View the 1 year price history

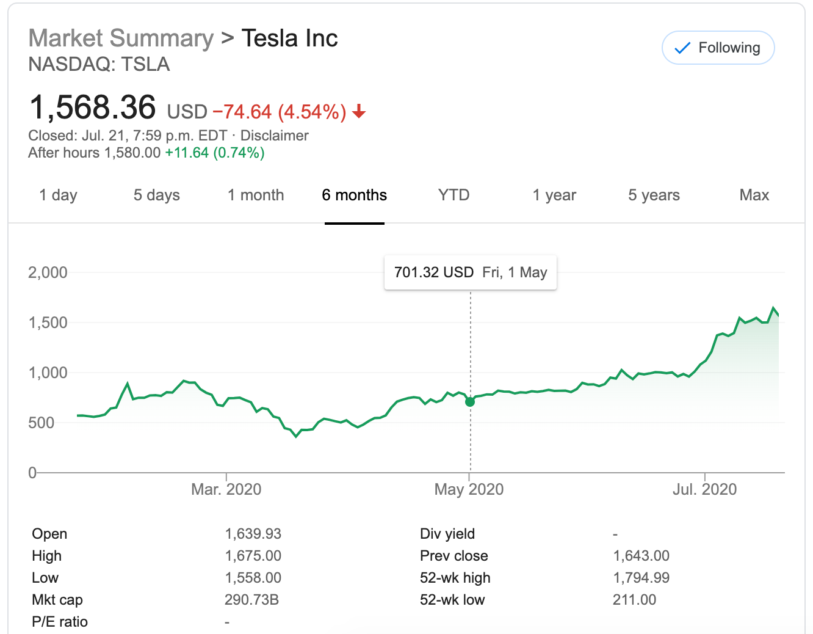[554, 195]
